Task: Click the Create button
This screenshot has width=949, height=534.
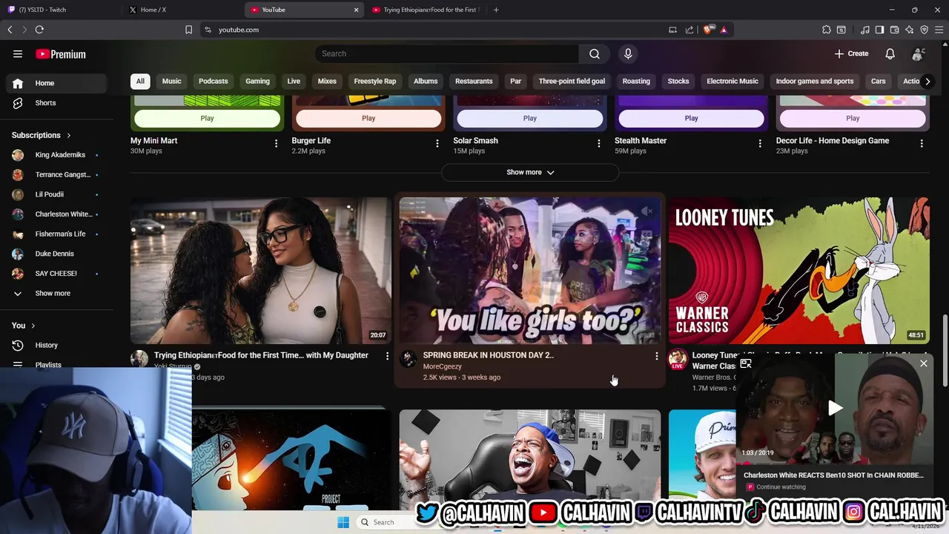Action: [851, 53]
